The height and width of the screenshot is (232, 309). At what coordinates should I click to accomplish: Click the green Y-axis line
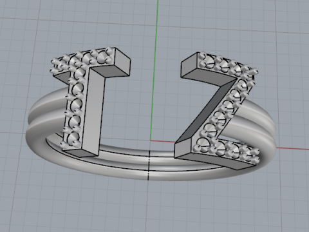coord(154,71)
